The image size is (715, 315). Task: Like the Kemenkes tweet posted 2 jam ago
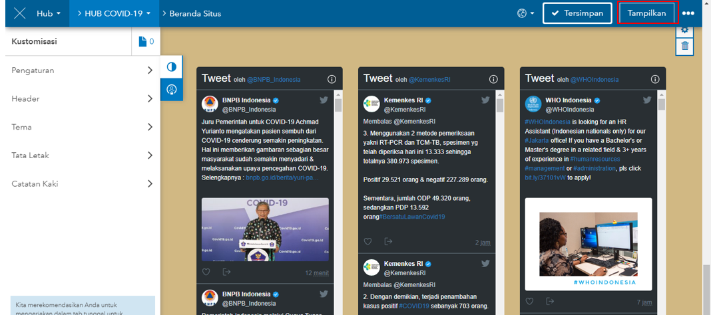click(x=367, y=241)
